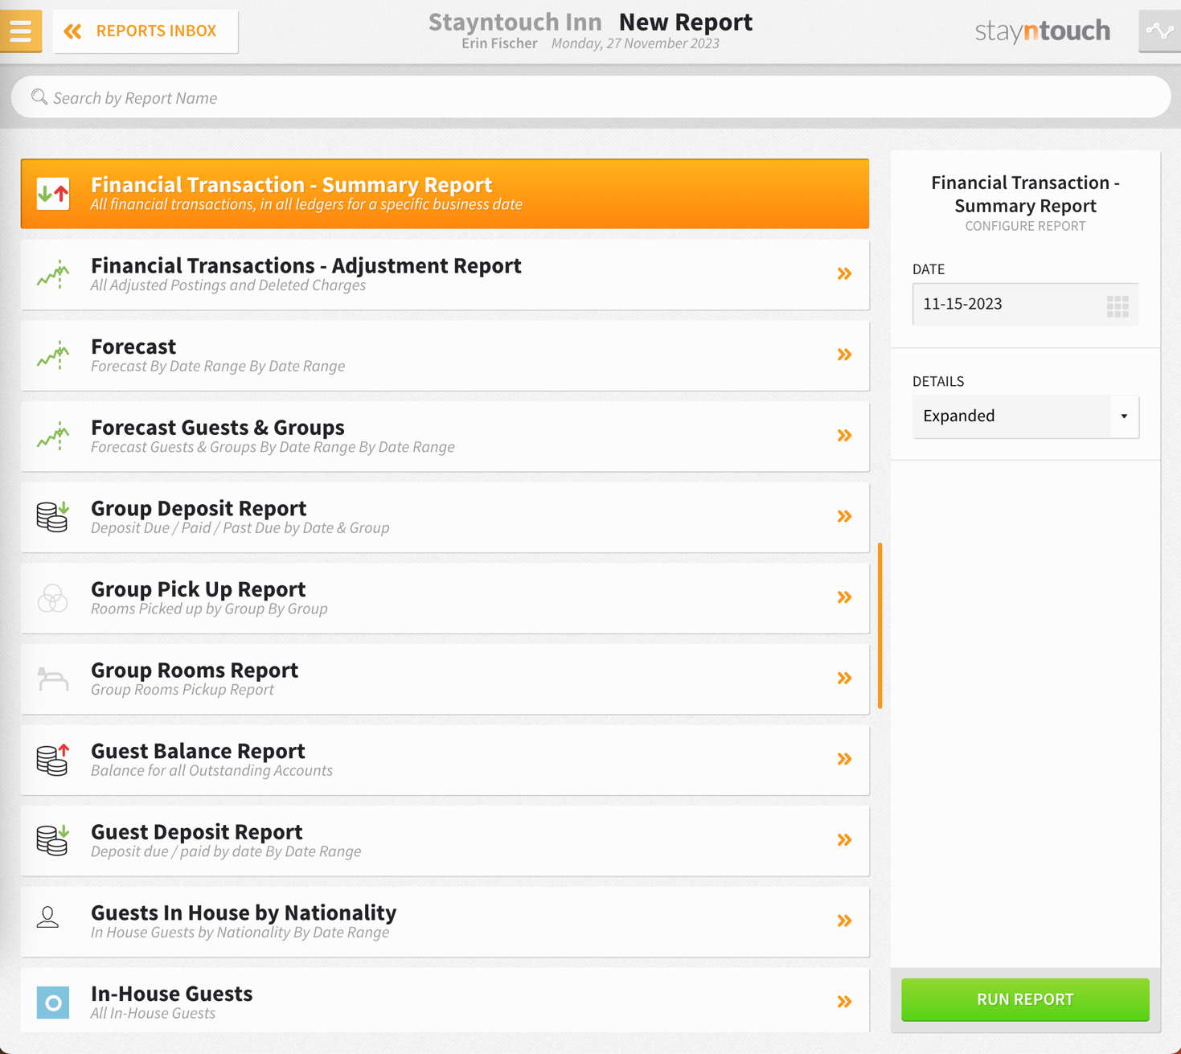Screen dimensions: 1181x1054
Task: Click the red-green arrows Summary Report icon
Action: point(53,194)
